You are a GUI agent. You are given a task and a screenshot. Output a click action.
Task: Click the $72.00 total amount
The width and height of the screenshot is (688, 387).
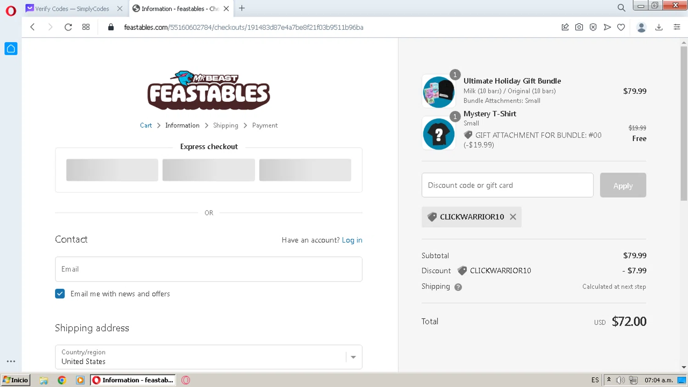coord(629,321)
